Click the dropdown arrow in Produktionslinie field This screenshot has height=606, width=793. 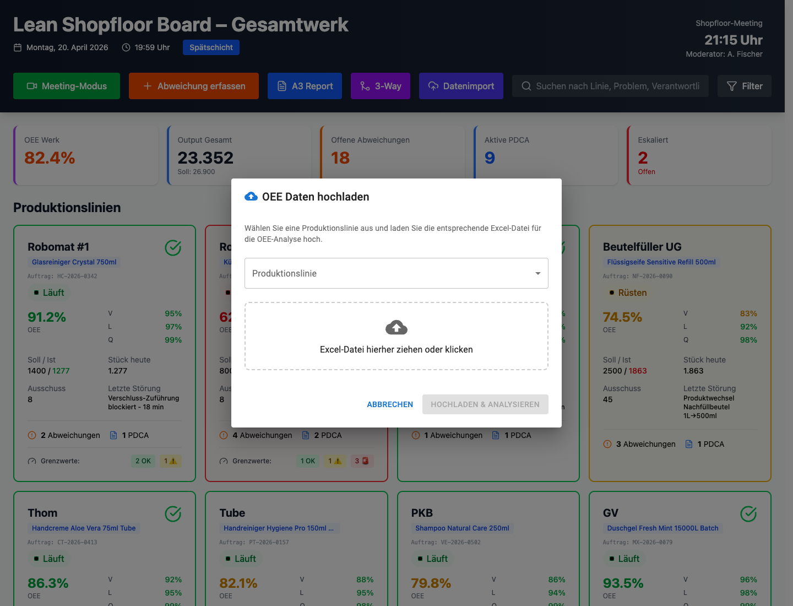point(537,273)
